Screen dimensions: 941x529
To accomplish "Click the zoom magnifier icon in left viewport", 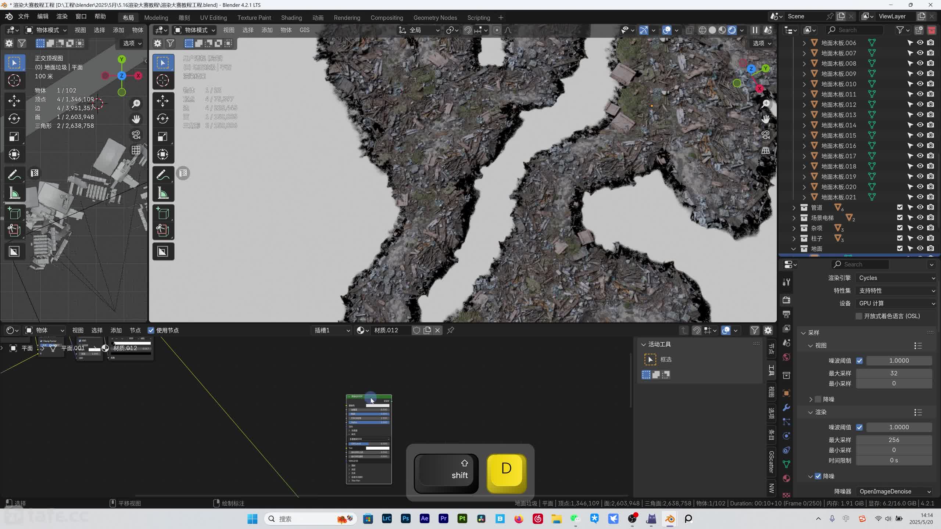I will click(136, 104).
